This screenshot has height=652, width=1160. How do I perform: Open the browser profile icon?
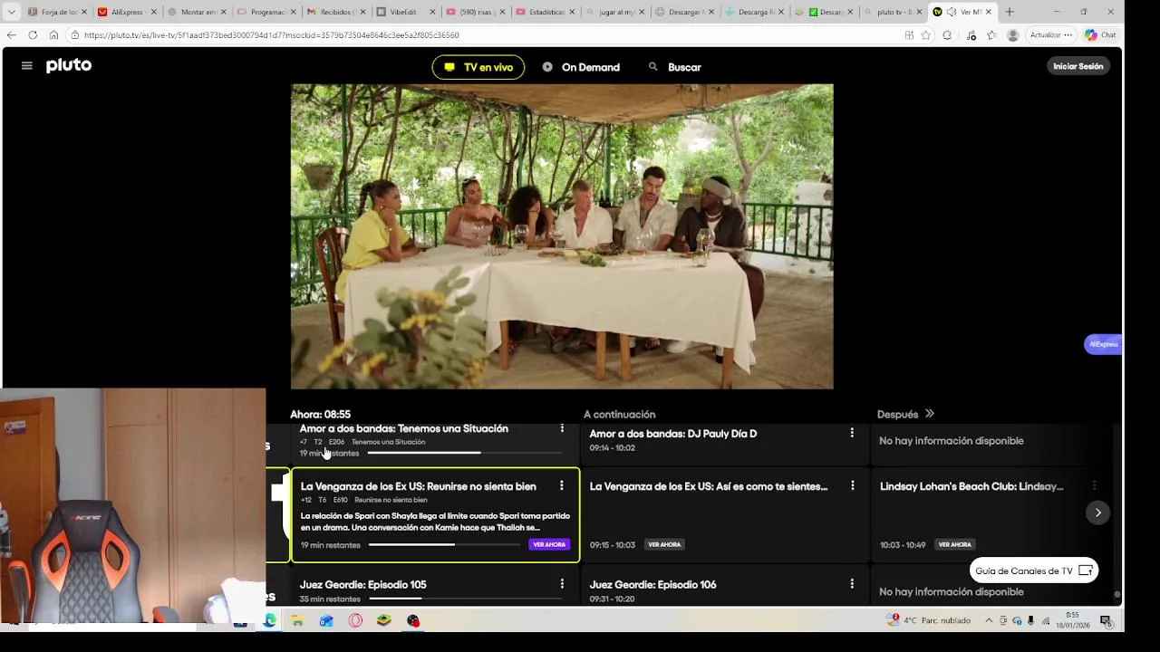point(1012,34)
